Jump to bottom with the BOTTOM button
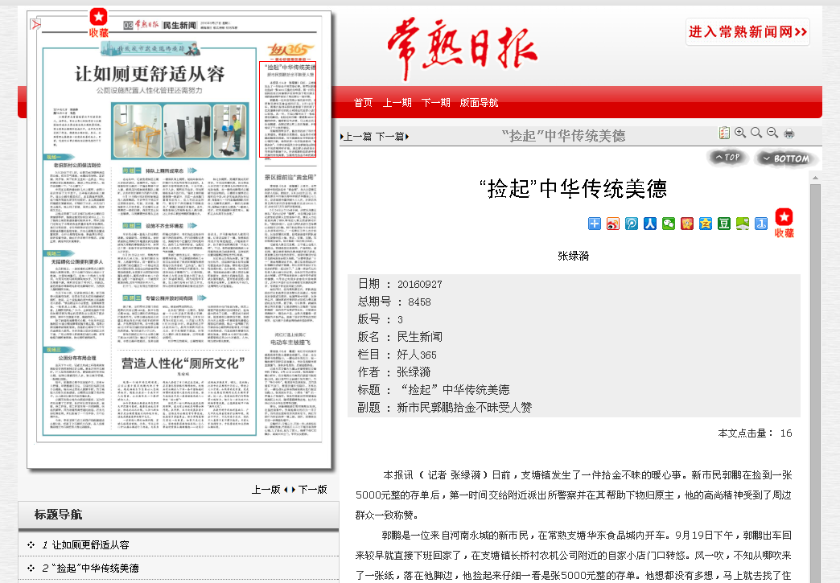 (786, 158)
